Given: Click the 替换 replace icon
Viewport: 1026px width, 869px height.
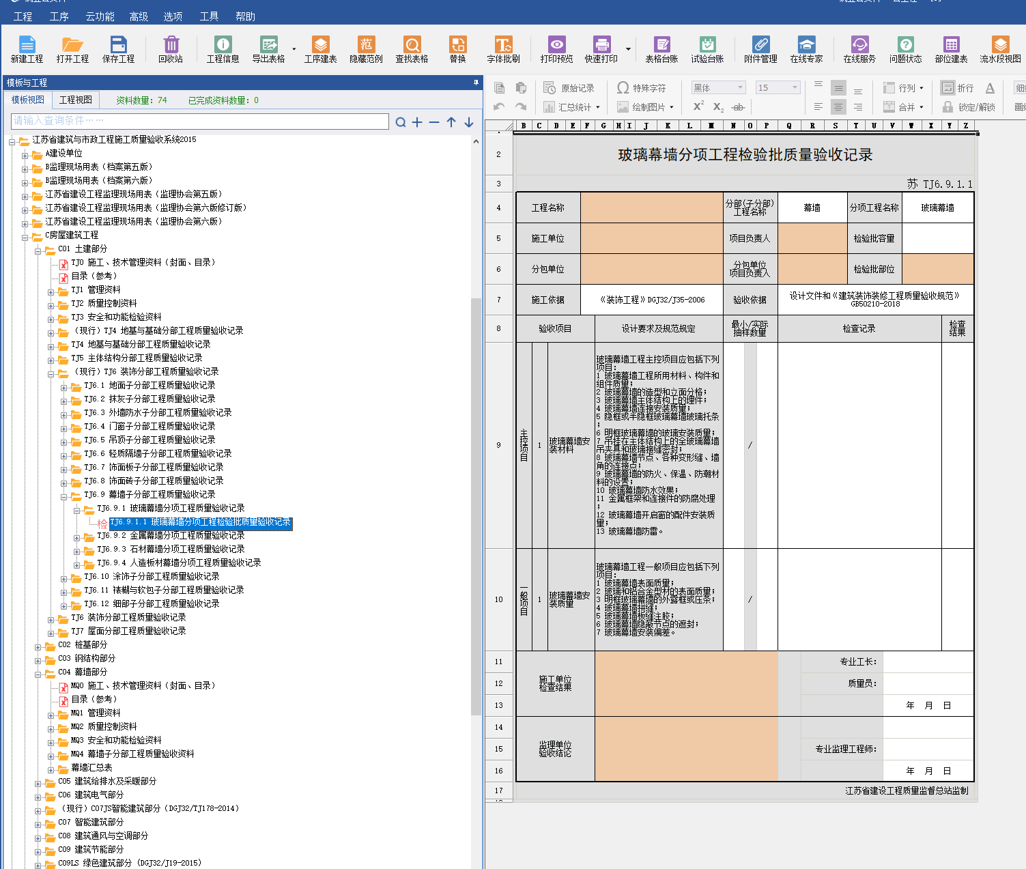Looking at the screenshot, I should click(457, 49).
